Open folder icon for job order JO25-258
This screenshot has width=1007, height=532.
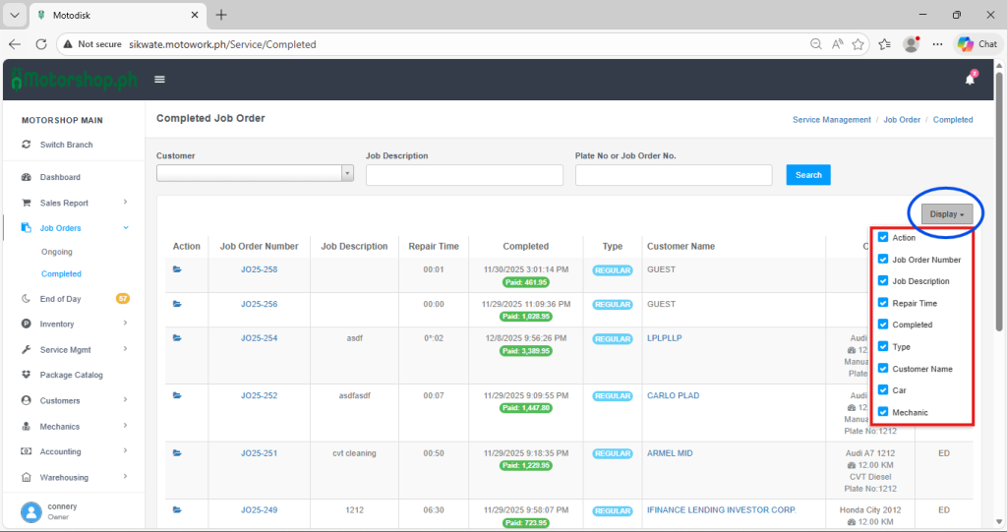(178, 269)
